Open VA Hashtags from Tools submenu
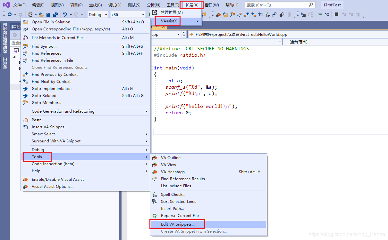The width and height of the screenshot is (388, 240). pos(208,172)
